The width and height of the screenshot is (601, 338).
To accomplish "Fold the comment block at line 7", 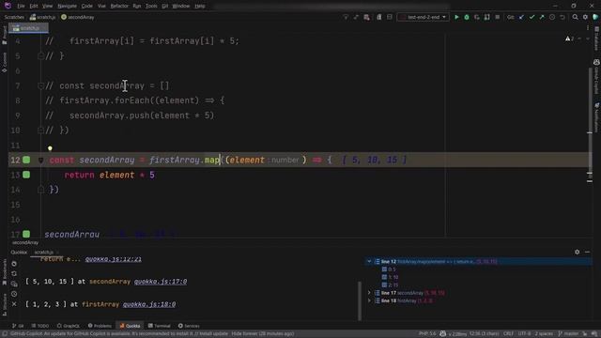I will [40, 85].
